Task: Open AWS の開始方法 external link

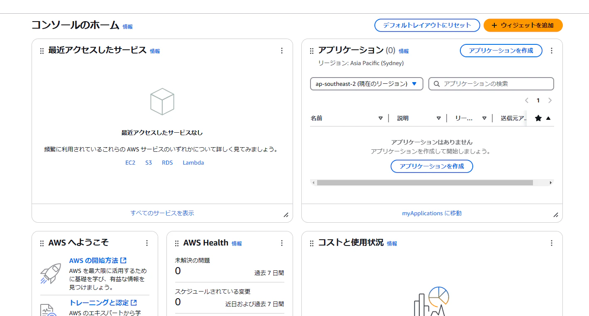Action: point(98,260)
